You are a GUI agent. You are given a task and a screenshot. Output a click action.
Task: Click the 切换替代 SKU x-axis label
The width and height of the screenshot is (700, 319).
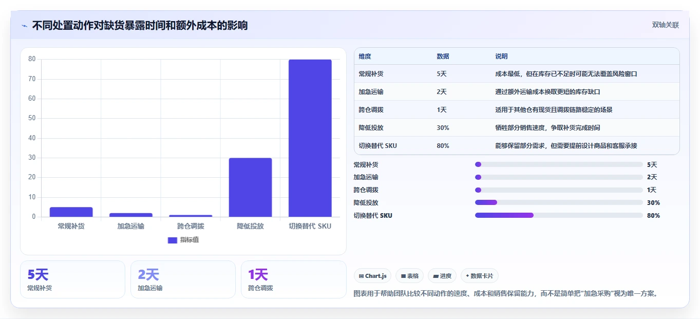[x=310, y=226]
